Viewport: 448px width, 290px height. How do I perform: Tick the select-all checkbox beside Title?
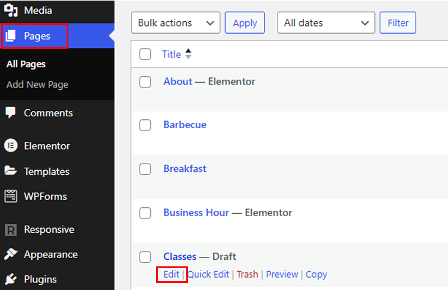coord(145,54)
